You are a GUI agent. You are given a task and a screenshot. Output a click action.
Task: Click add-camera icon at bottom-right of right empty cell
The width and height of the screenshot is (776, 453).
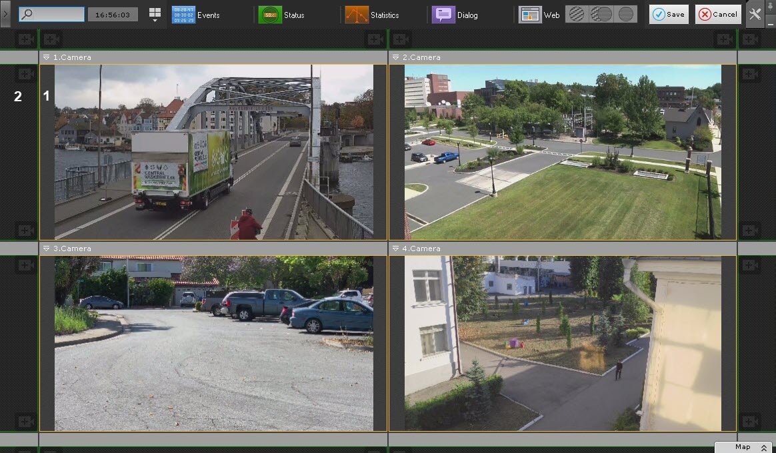[750, 422]
